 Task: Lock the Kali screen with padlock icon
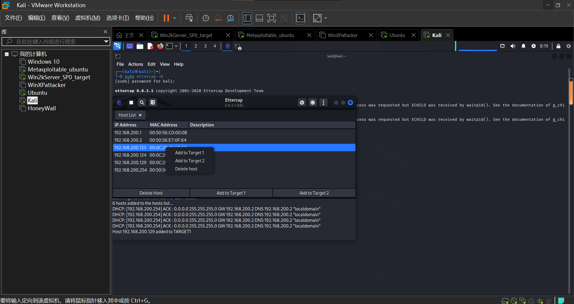click(x=558, y=46)
